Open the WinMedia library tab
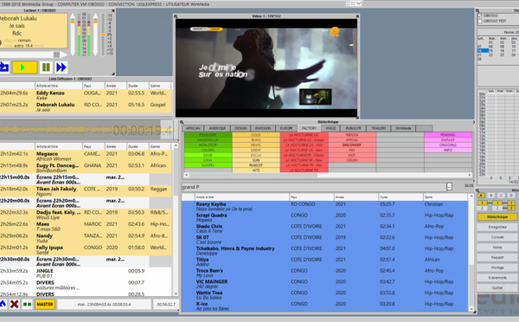The height and width of the screenshot is (322, 519). [x=403, y=128]
